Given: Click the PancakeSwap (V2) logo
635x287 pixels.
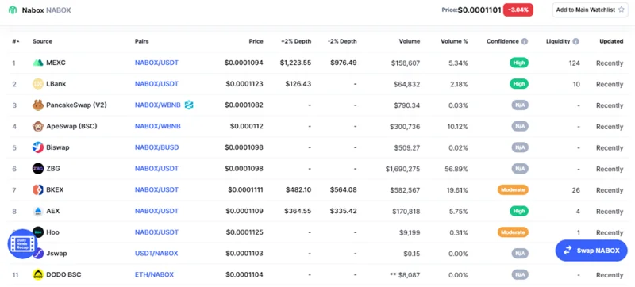Looking at the screenshot, I should (x=38, y=105).
